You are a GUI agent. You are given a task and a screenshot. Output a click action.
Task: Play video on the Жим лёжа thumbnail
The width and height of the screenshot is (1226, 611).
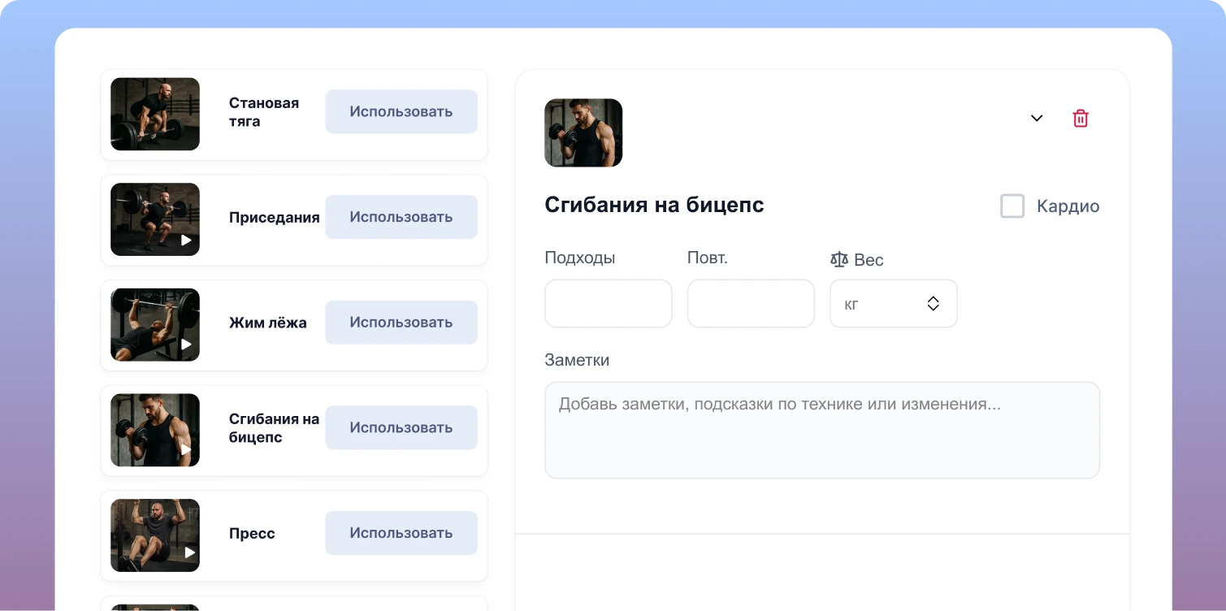pyautogui.click(x=186, y=344)
